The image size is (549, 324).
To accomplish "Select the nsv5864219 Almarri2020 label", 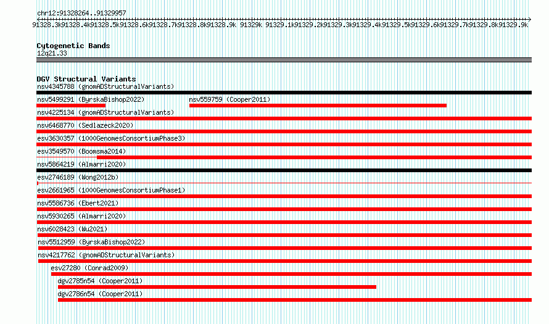I will click(x=81, y=164).
